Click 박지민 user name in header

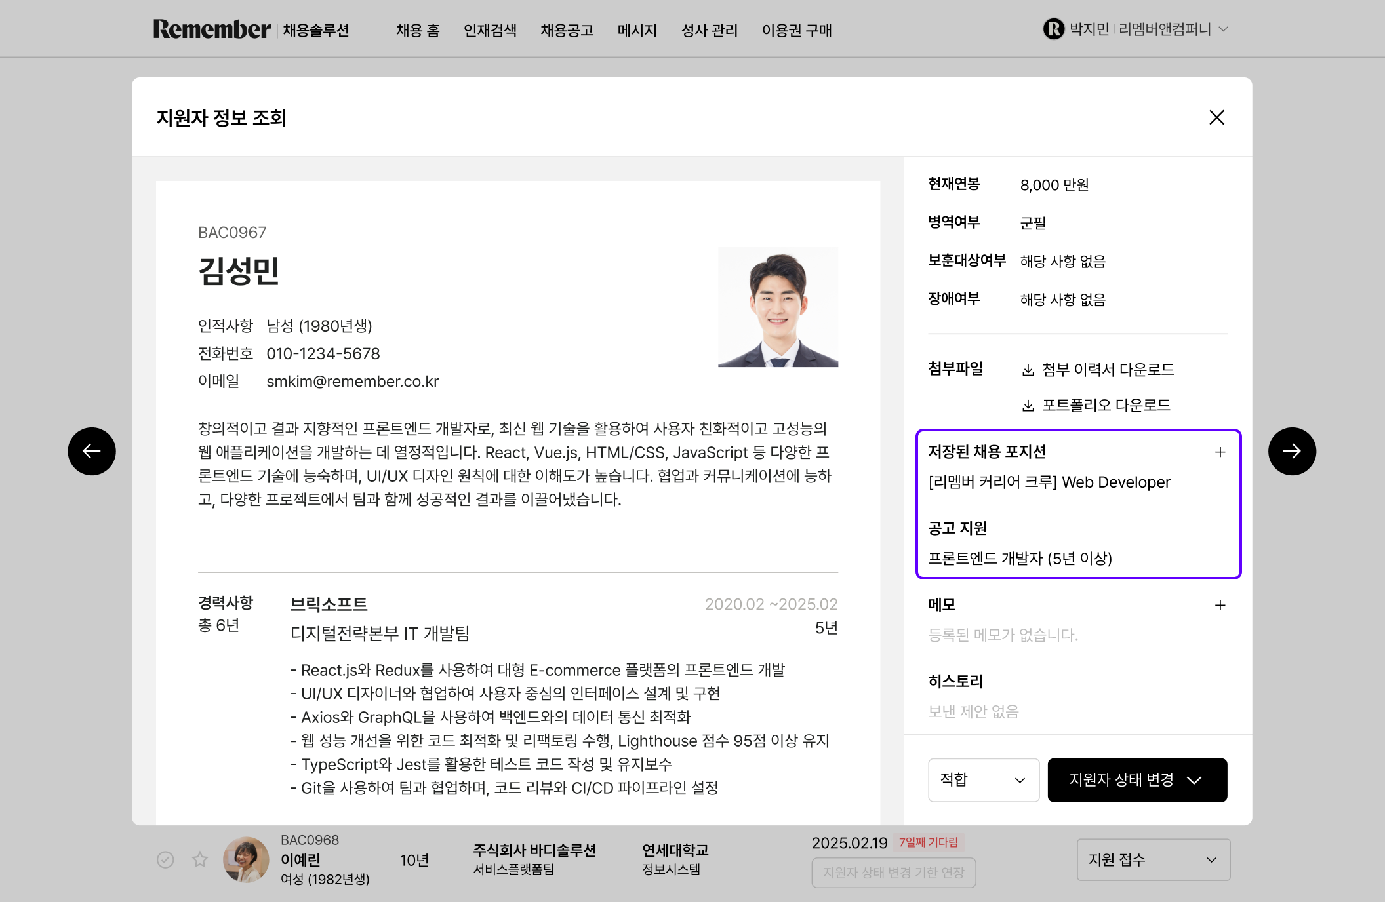tap(1089, 29)
